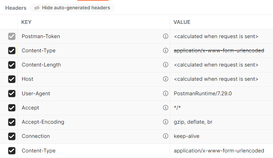
Task: Click info icon beside Postman-Token header
Action: pos(165,36)
